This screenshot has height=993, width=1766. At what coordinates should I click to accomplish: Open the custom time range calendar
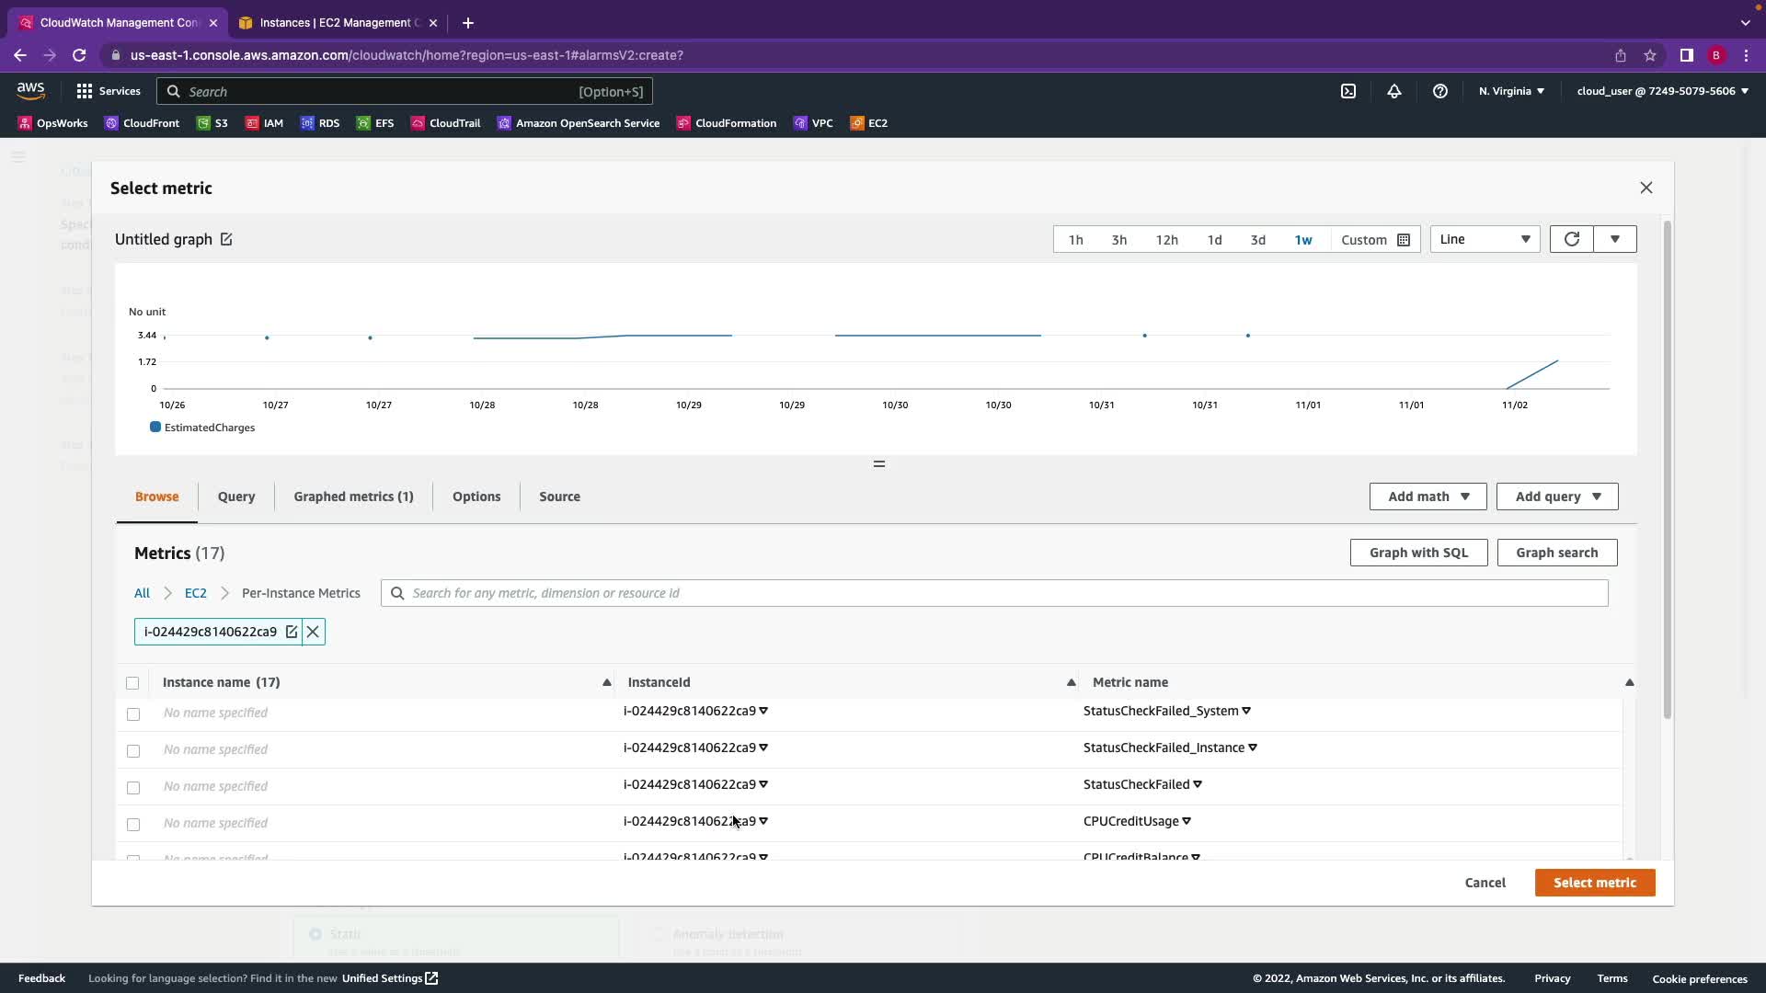[1404, 240]
